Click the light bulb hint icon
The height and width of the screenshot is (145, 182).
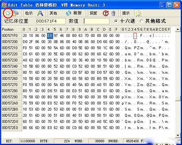138,13
